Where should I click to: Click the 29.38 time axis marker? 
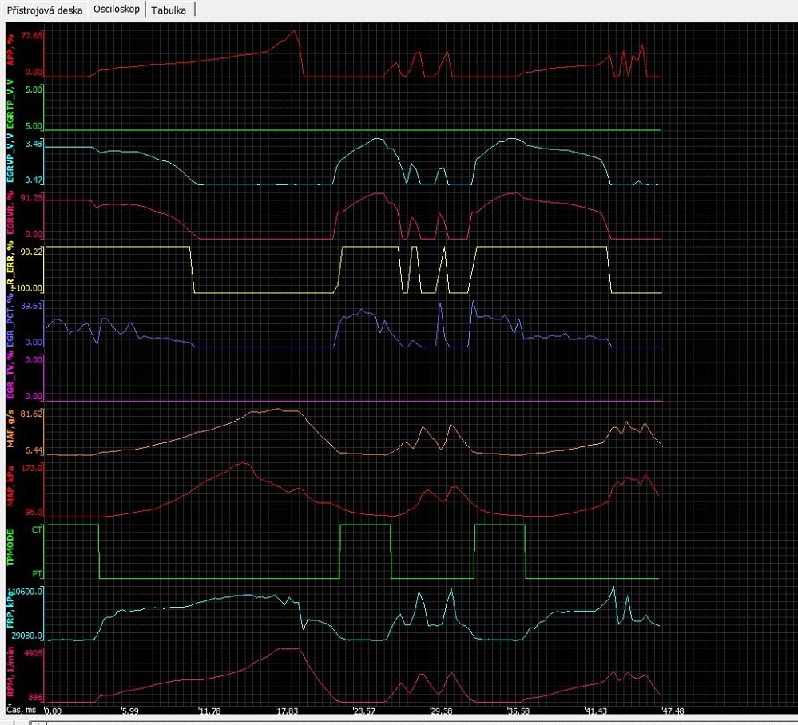(x=440, y=710)
